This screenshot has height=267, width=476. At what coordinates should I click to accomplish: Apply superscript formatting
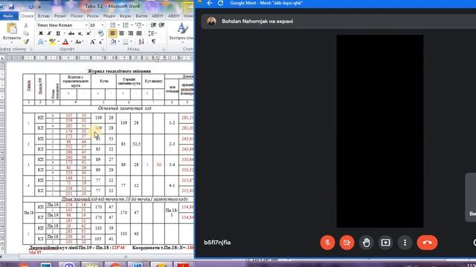[x=89, y=33]
